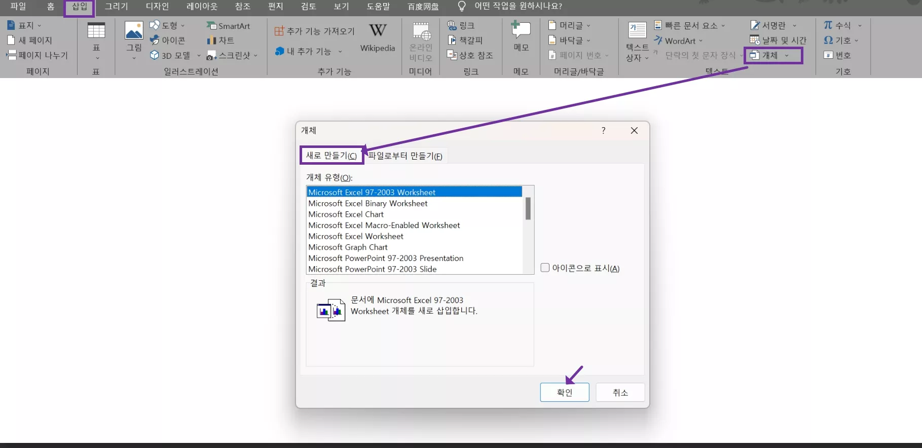This screenshot has width=922, height=448.
Task: Add a 서명란 signature line
Action: 767,25
